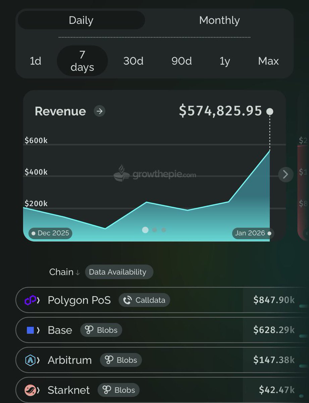Image resolution: width=309 pixels, height=403 pixels.
Task: Expand the Polygon PoS row chevron
Action: (38, 300)
